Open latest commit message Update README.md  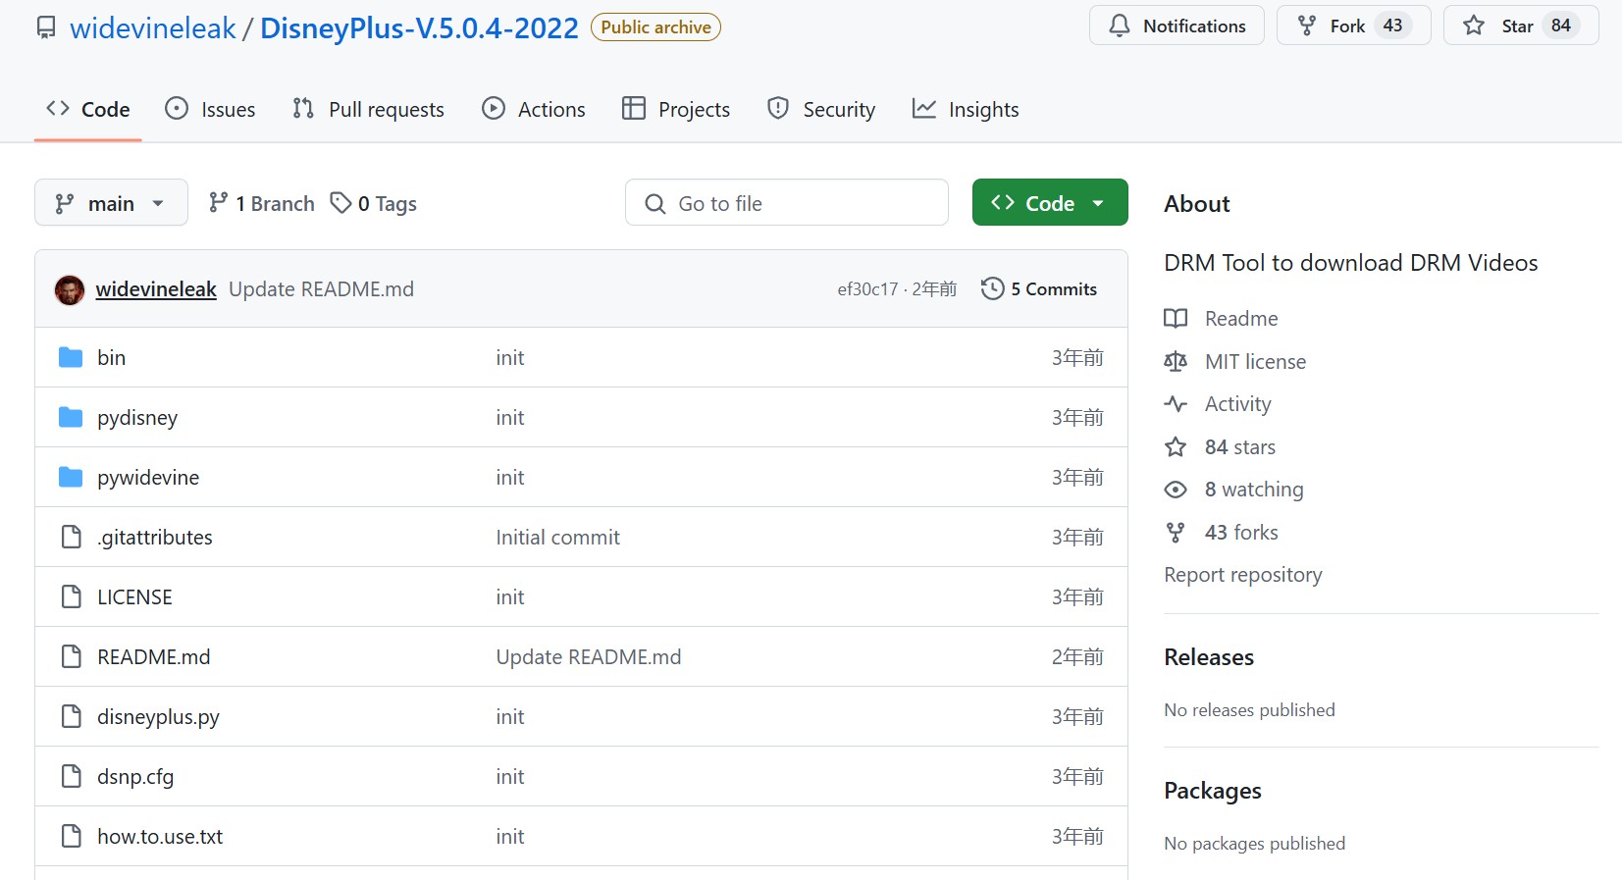(321, 288)
